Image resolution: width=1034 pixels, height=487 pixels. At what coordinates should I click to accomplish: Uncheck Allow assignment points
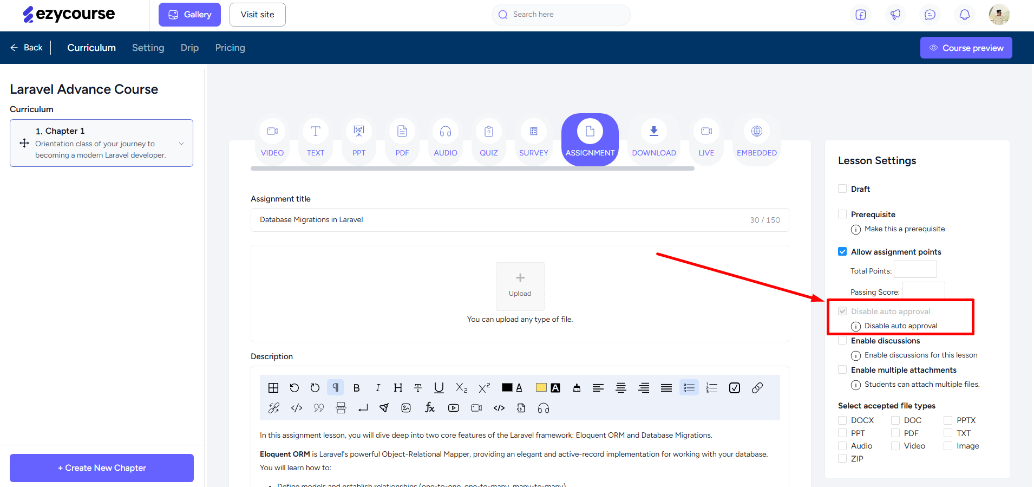coord(842,251)
